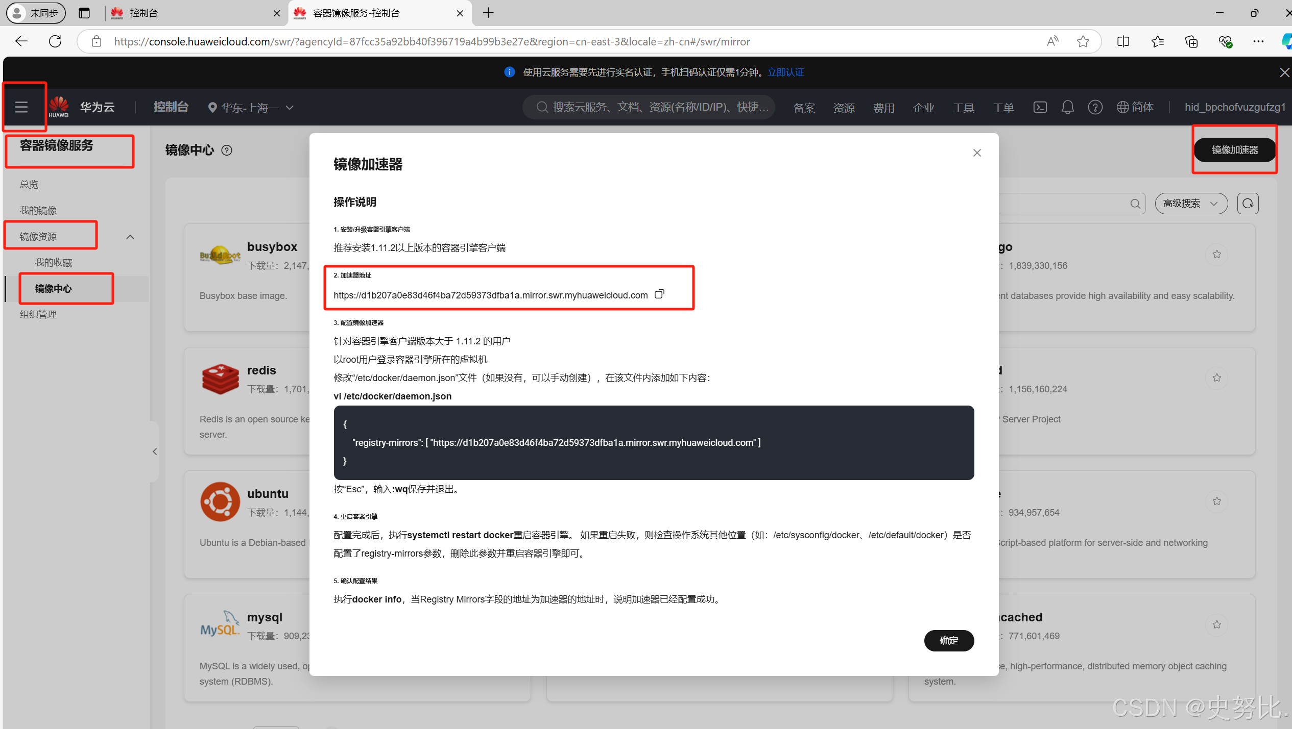Collapse the left sidebar panel
The image size is (1292, 729).
(x=155, y=451)
